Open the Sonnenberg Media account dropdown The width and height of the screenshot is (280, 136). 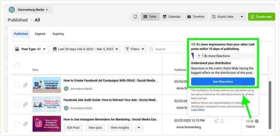33,10
